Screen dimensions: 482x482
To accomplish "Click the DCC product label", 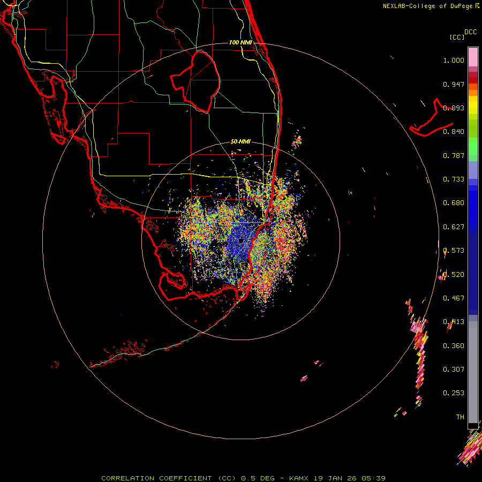I will point(471,32).
